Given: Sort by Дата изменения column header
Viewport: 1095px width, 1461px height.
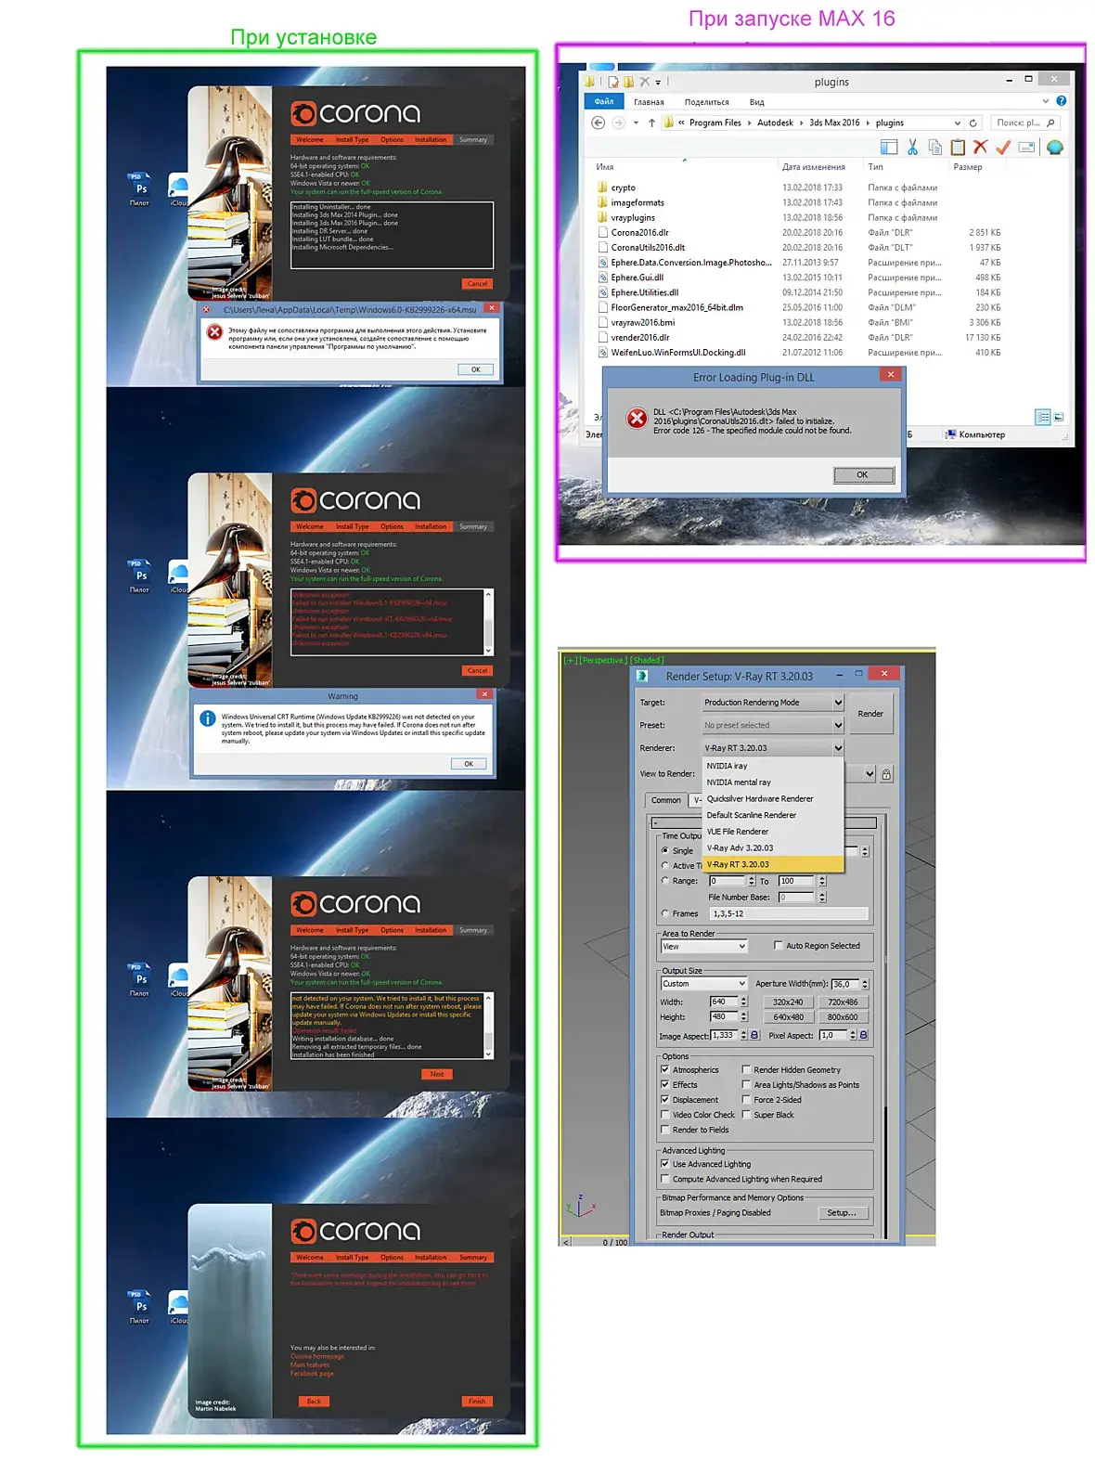Looking at the screenshot, I should 814,167.
